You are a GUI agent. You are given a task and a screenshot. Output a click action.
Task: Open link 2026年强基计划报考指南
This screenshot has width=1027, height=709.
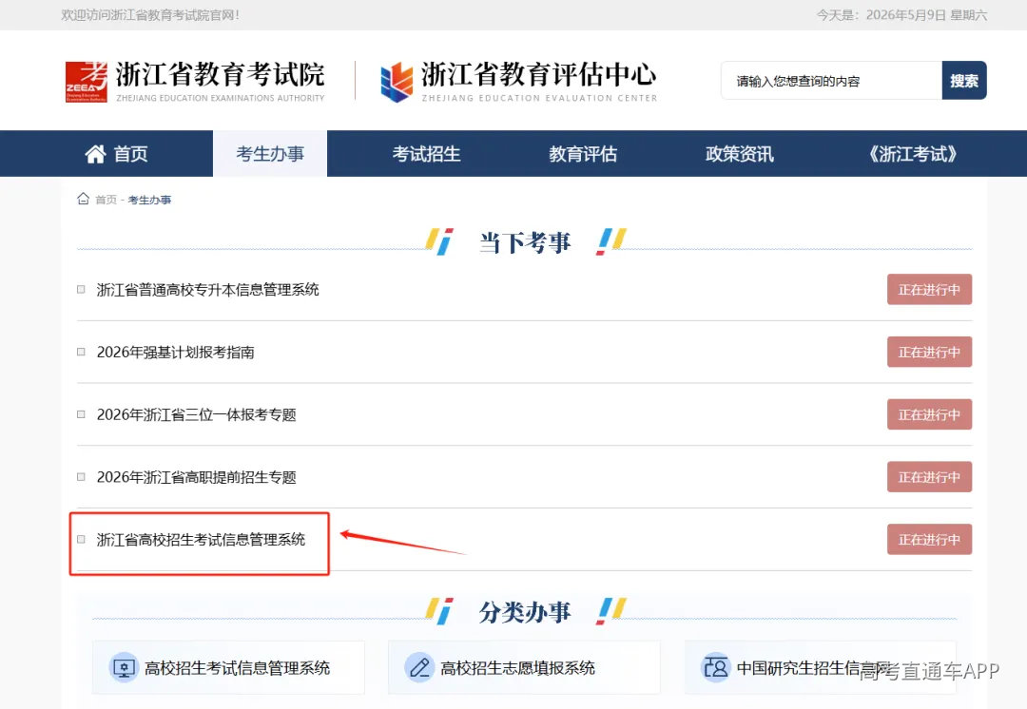coord(176,352)
